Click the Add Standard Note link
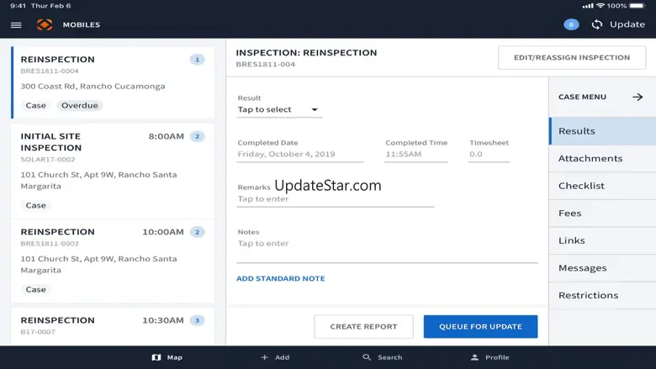Screen dimensions: 656x369 coord(280,278)
